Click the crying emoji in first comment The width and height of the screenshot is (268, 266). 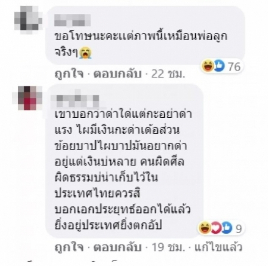coord(85,53)
